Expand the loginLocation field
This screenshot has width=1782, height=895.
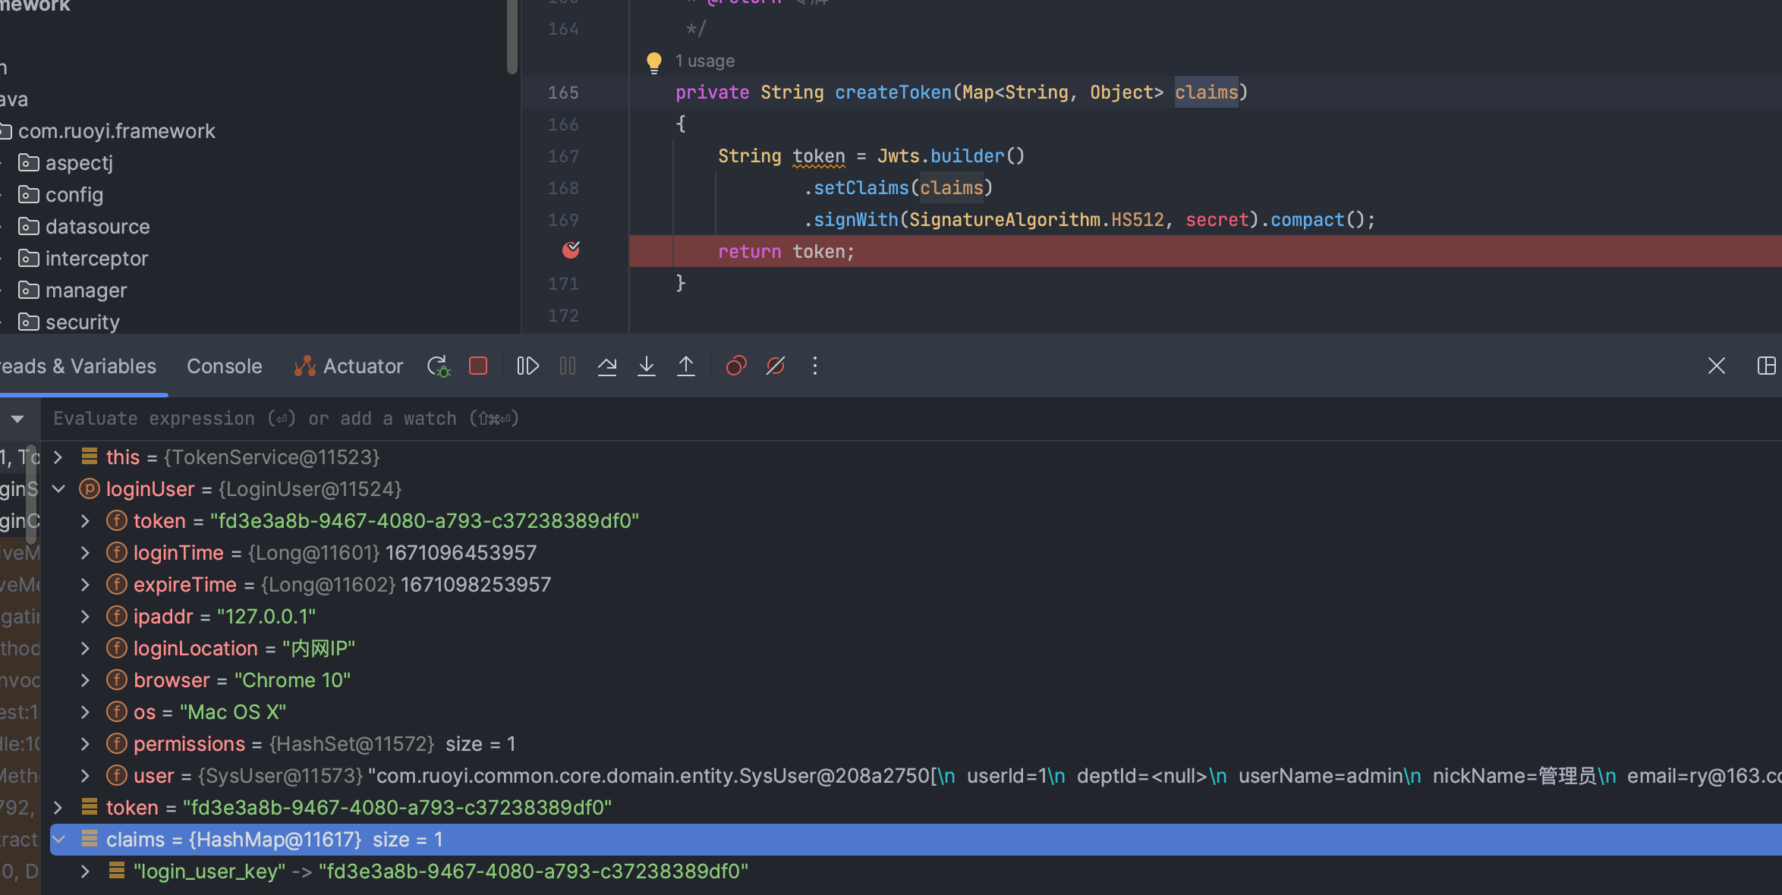point(85,648)
